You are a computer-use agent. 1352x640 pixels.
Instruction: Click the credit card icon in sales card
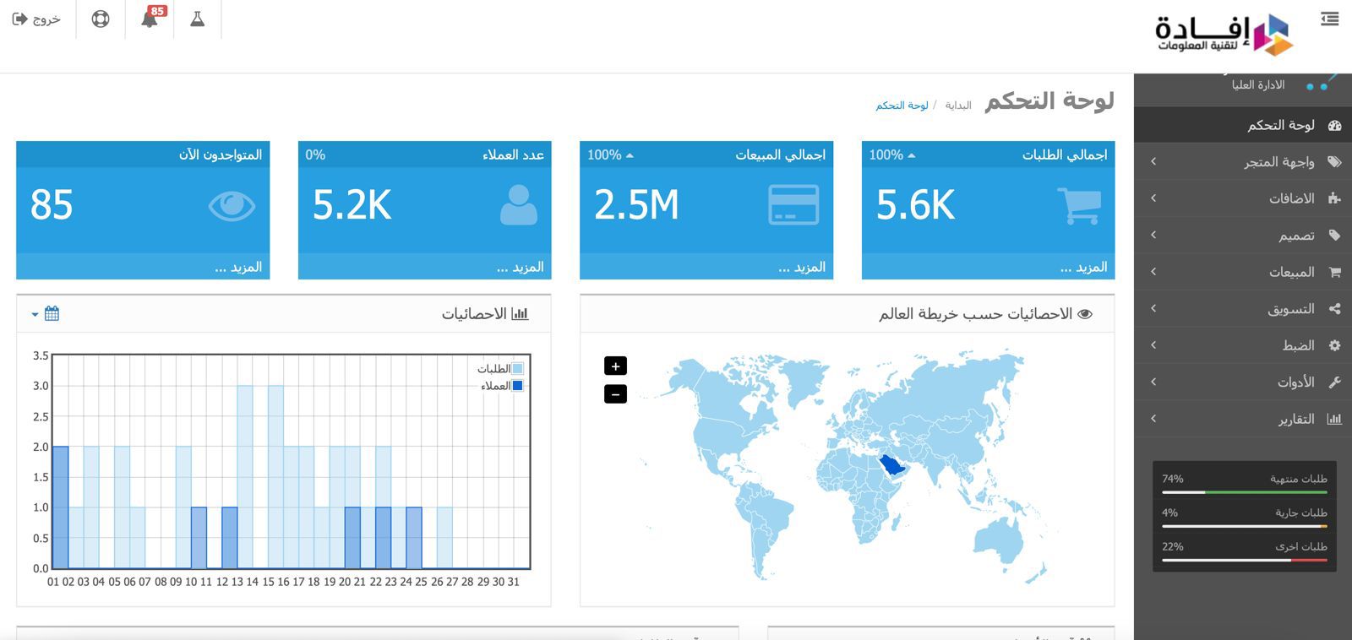(793, 205)
